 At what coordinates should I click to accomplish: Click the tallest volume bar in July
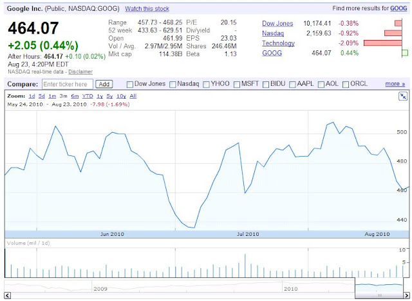245,266
